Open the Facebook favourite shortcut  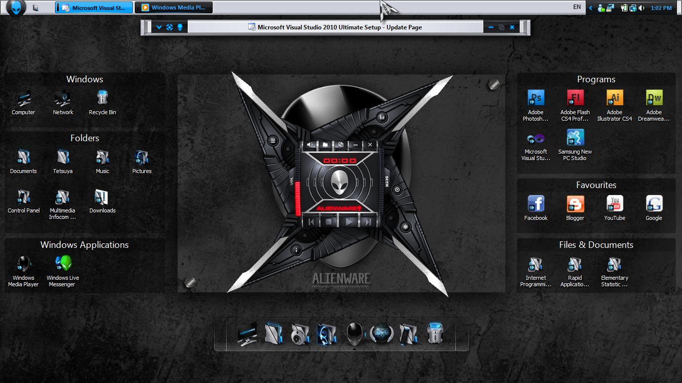tap(536, 208)
